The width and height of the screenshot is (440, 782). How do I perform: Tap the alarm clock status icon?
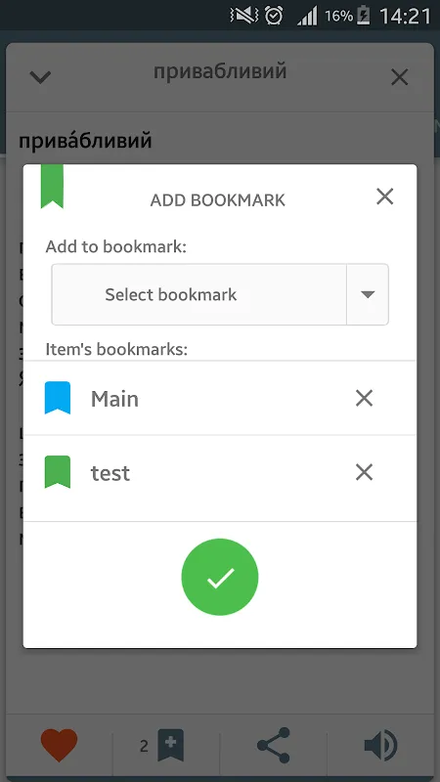point(274,16)
